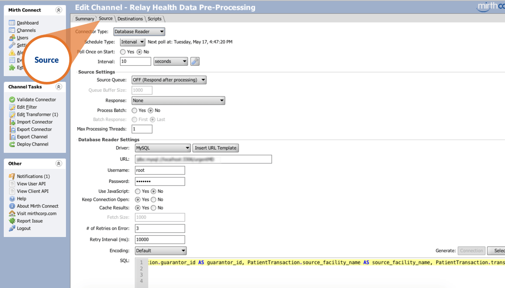Screen dimensions: 505x288
Task: Open the Channels link
Action: (27, 30)
